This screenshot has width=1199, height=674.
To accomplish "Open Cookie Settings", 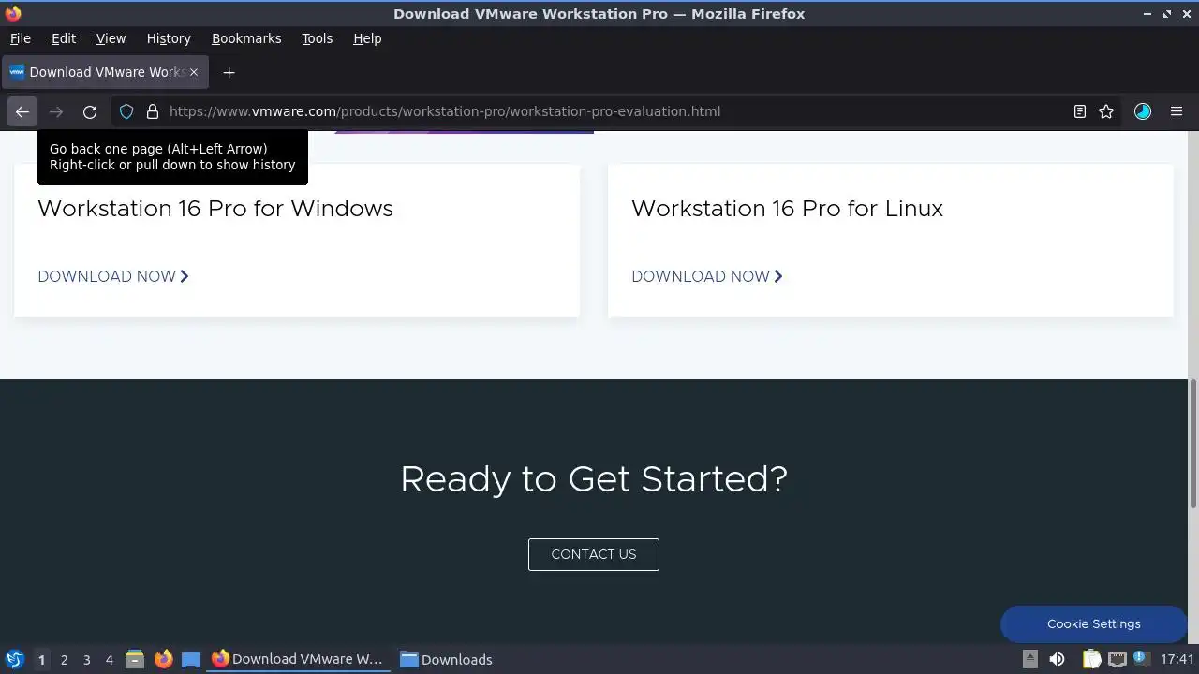I will click(x=1094, y=623).
